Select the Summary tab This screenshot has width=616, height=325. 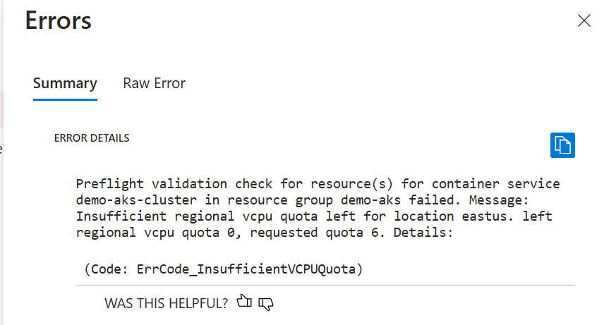(65, 83)
